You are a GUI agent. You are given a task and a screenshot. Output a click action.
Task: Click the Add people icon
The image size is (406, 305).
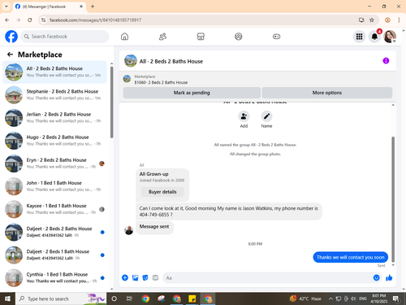point(244,116)
